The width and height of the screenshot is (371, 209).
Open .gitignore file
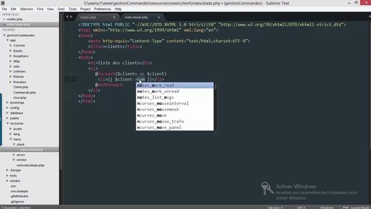tap(17, 201)
